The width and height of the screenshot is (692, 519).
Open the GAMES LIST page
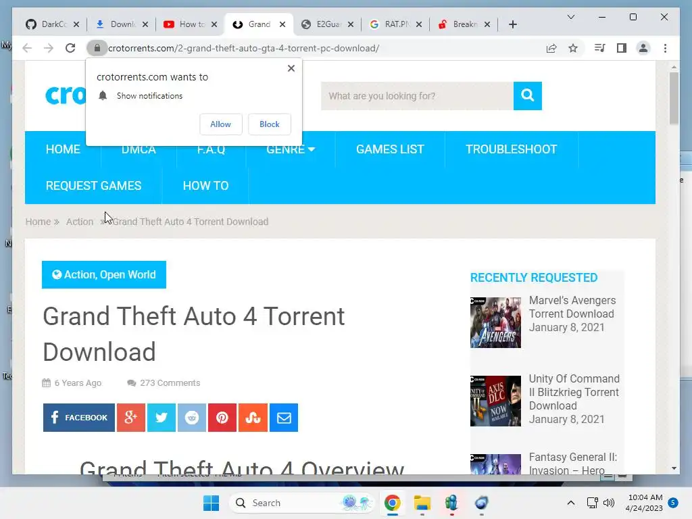coord(390,149)
